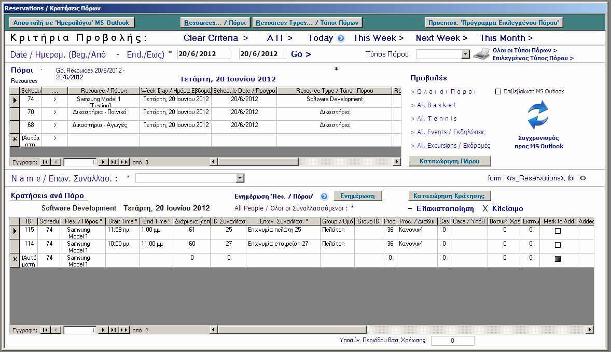Screen dimensions: 611x352
Task: Click This Month > link
Action: (506, 38)
